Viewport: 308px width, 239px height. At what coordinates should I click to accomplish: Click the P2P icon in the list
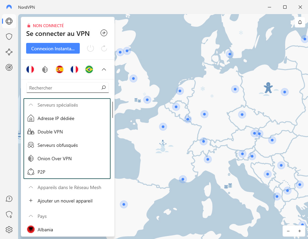click(x=30, y=172)
